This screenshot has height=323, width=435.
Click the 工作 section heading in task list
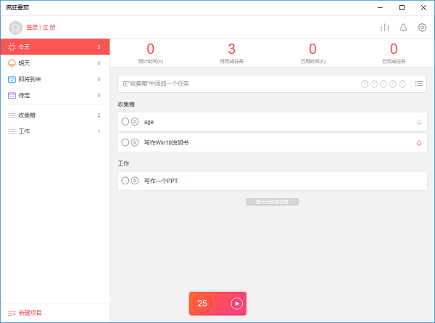[123, 163]
